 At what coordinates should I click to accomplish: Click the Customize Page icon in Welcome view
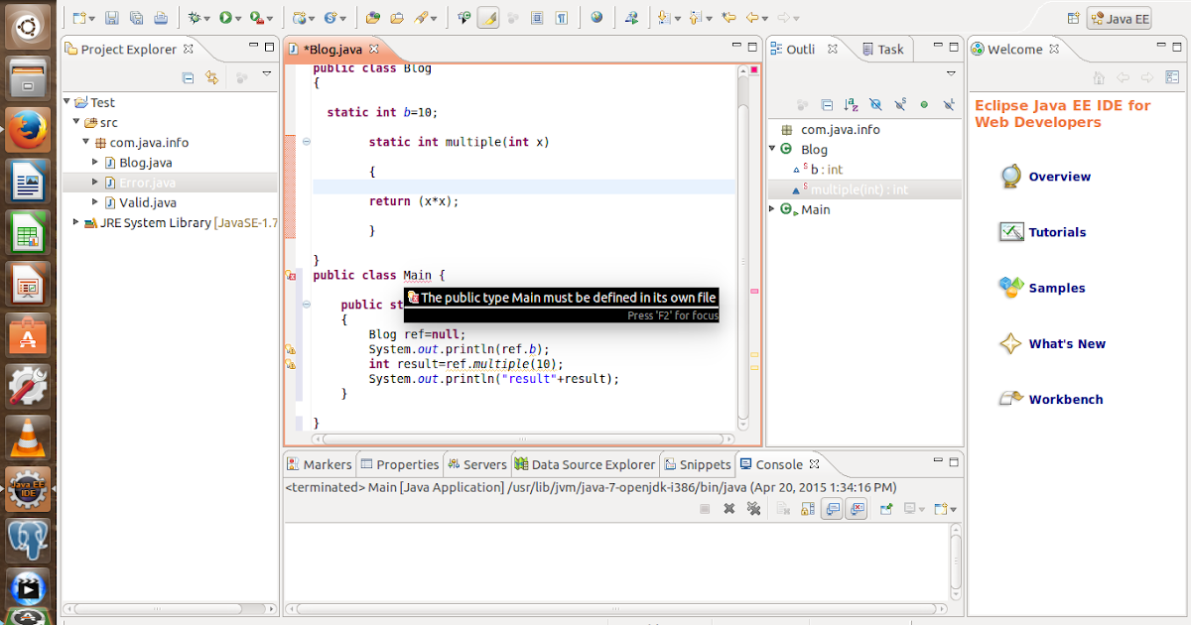[1171, 77]
